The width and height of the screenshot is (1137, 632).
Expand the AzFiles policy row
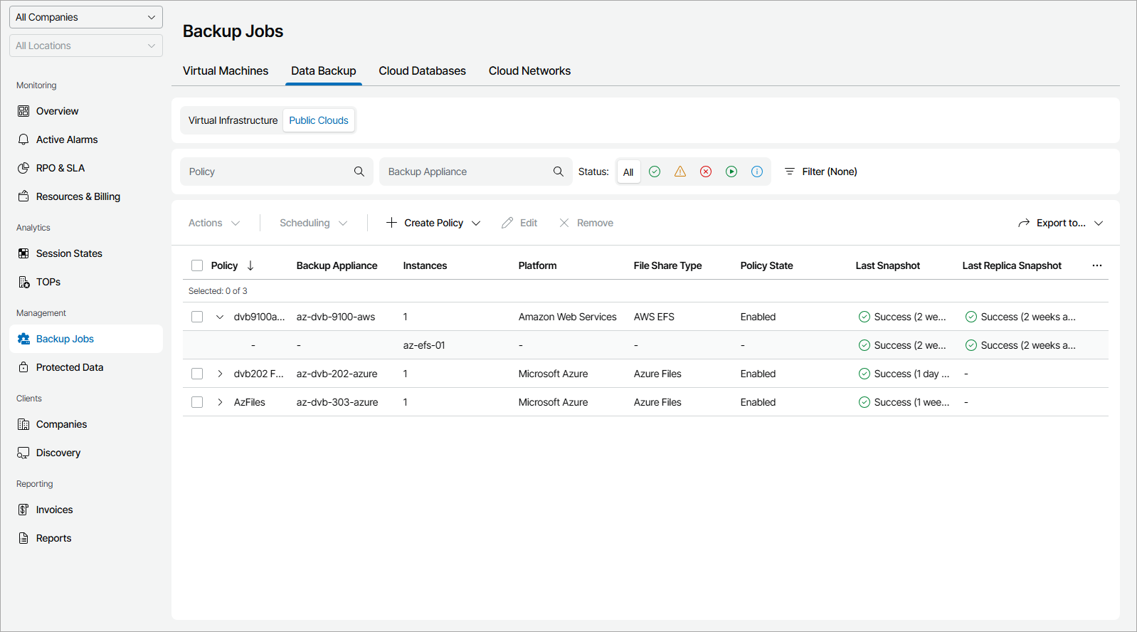click(x=220, y=402)
